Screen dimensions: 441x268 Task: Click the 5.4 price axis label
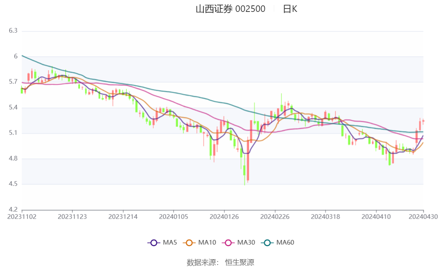[13, 108]
